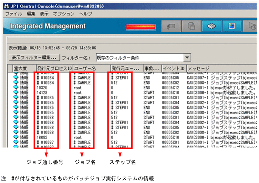The image size is (259, 183).
Task: Click START in the 14128 row
Action: (149, 92)
